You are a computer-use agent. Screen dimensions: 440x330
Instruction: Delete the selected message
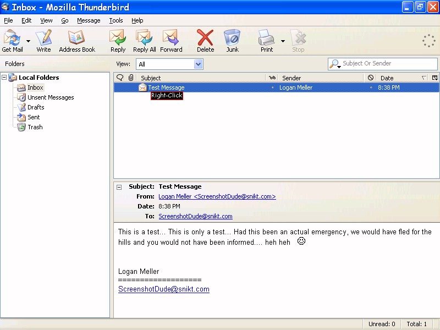(205, 41)
